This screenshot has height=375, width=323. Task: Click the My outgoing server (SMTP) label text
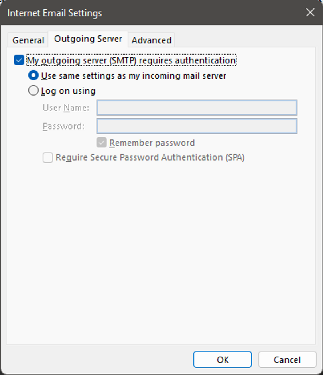tap(131, 61)
